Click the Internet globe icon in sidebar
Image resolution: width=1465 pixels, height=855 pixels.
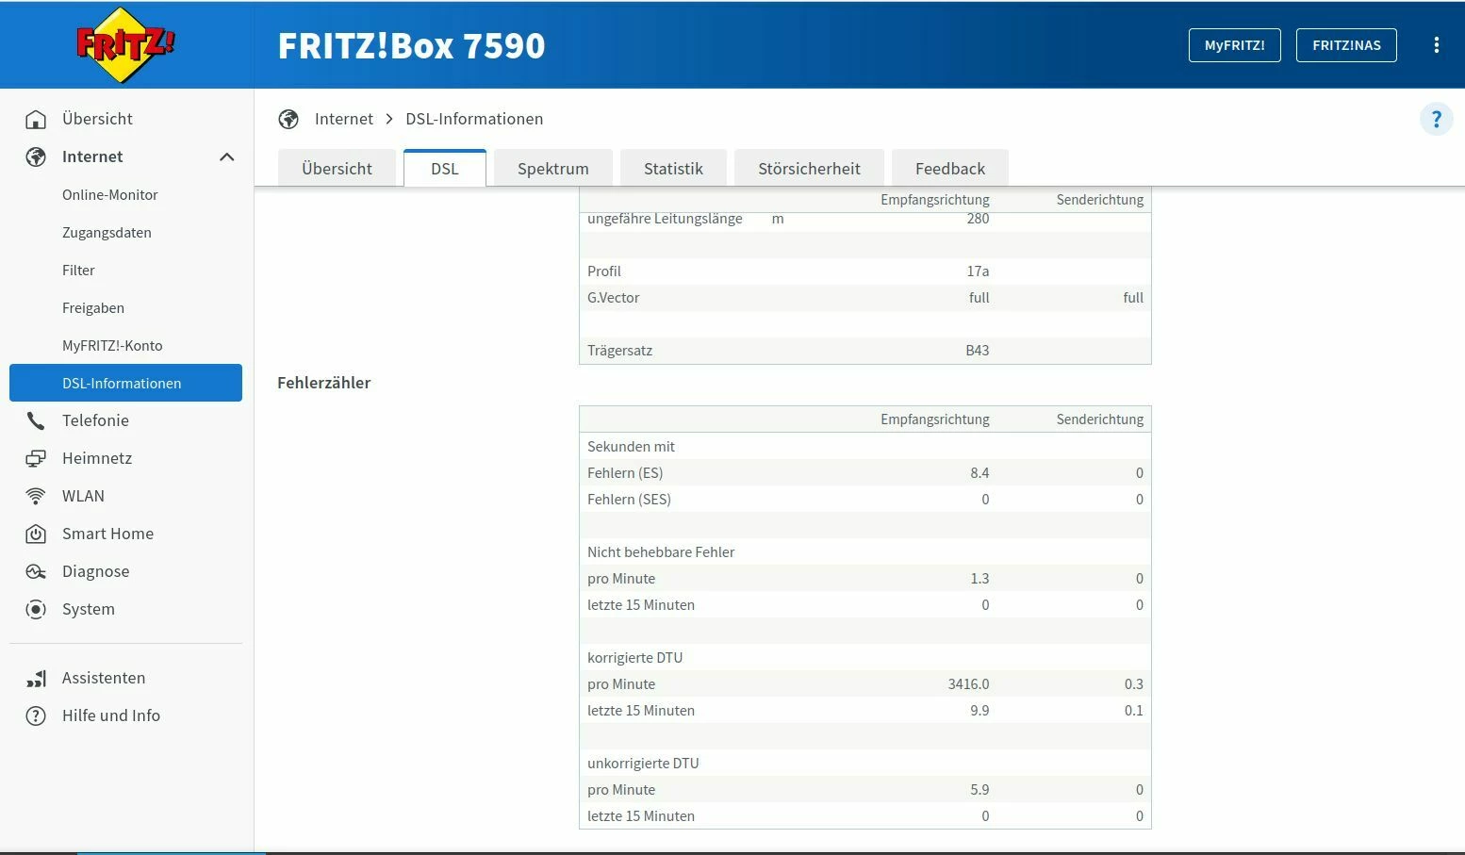pyautogui.click(x=36, y=156)
